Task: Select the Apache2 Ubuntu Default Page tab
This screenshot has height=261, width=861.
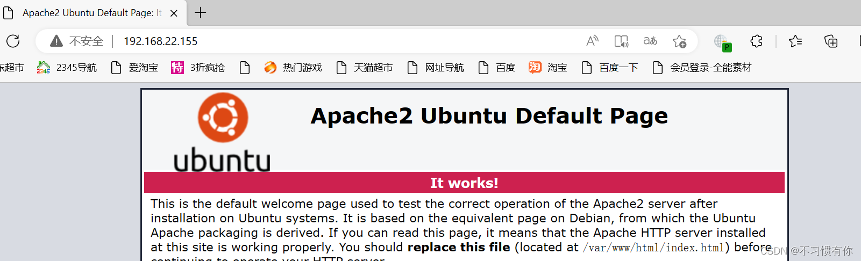Action: point(92,13)
